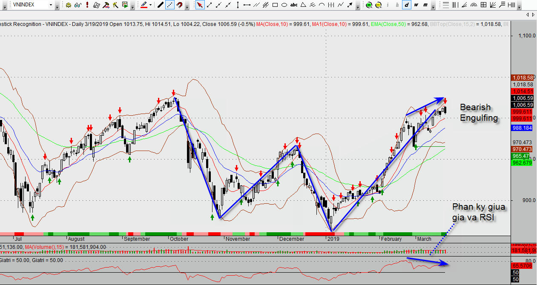
Task: Toggle the dotted line style button
Action: point(169,5)
